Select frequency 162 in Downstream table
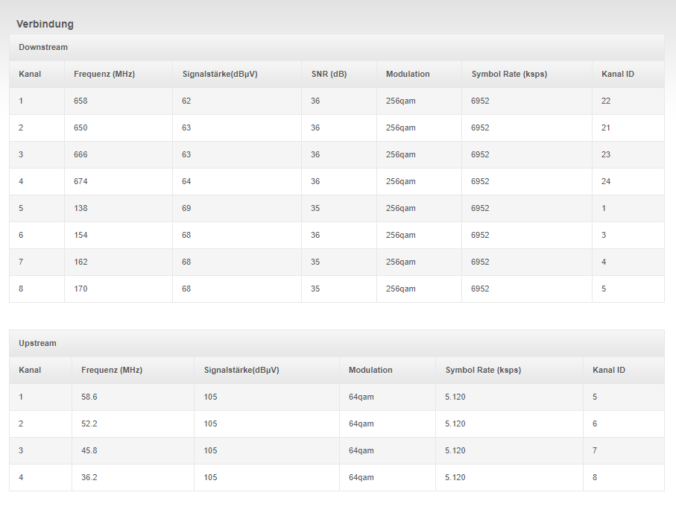The width and height of the screenshot is (676, 507). tap(80, 262)
